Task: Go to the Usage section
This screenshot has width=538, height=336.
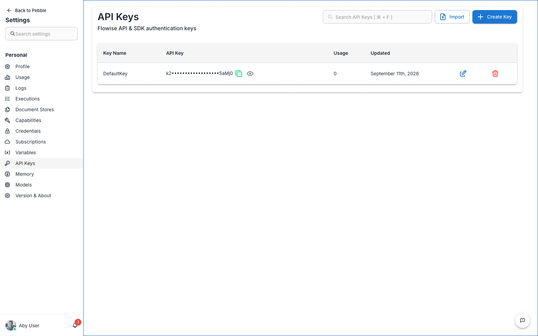Action: pos(41,77)
